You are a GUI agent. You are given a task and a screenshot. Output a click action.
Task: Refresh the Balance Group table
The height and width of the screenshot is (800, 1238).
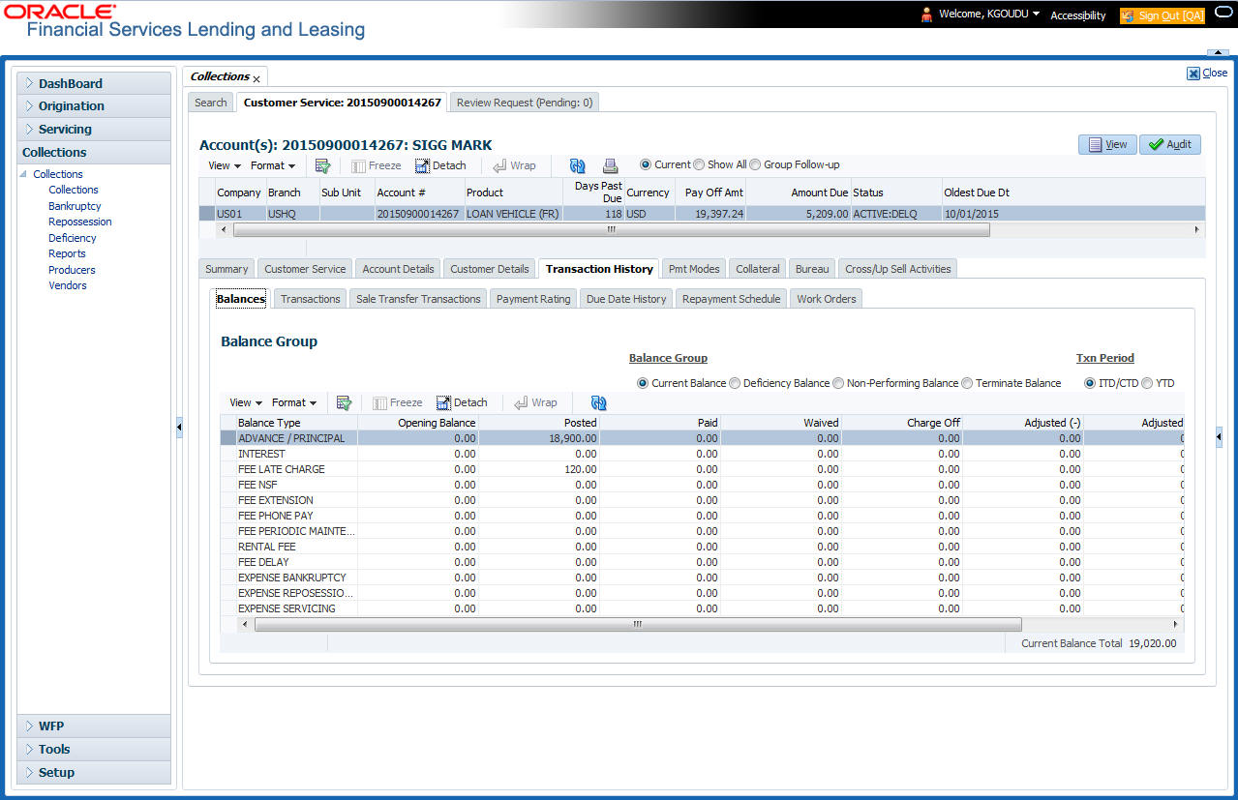598,402
